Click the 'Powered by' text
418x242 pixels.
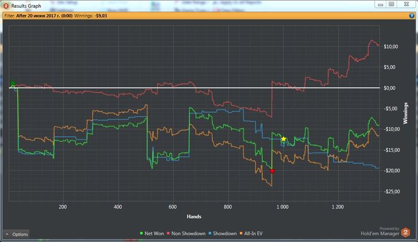389,229
